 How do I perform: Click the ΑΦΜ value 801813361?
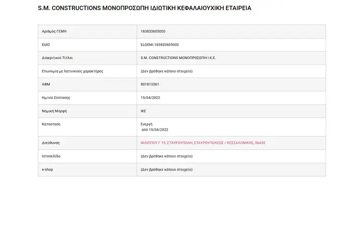pos(150,84)
